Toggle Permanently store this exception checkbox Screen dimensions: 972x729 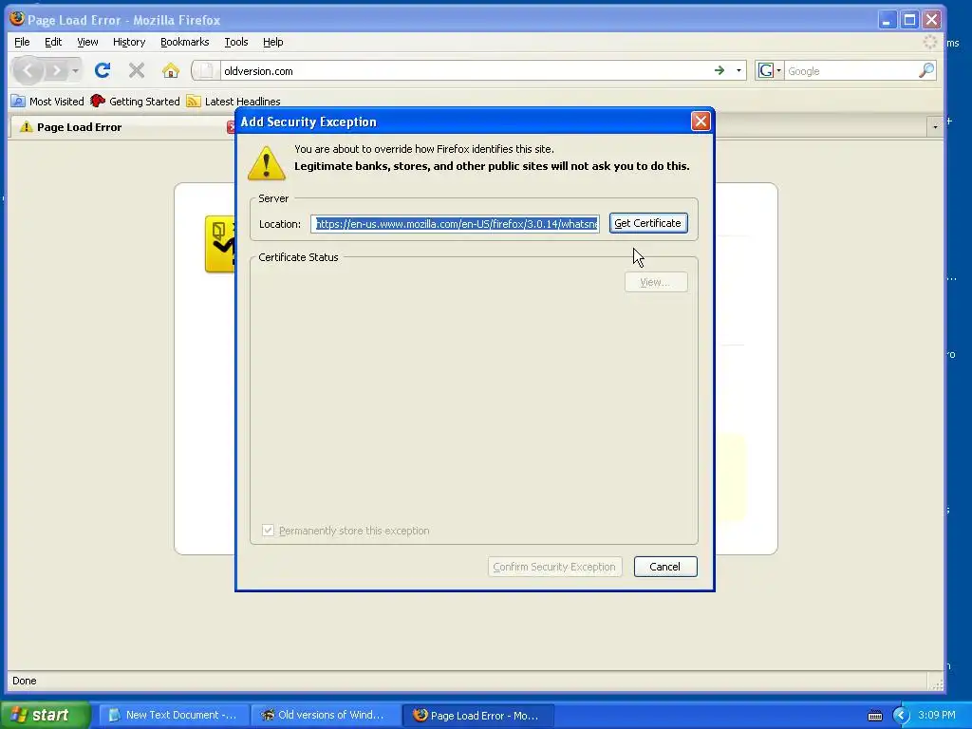pos(268,531)
